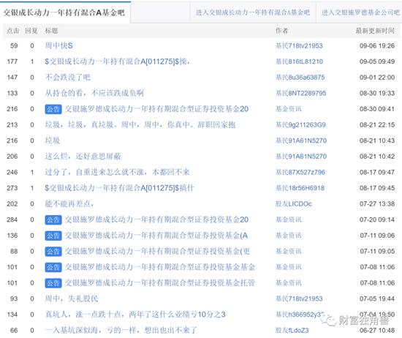Click the timestamp 07-27 13:38
This screenshot has width=402, height=338.
(x=377, y=204)
